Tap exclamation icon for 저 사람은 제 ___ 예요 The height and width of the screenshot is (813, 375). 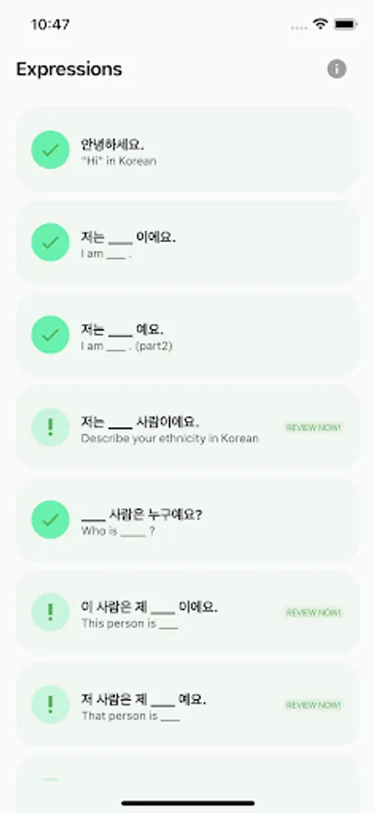tap(51, 706)
